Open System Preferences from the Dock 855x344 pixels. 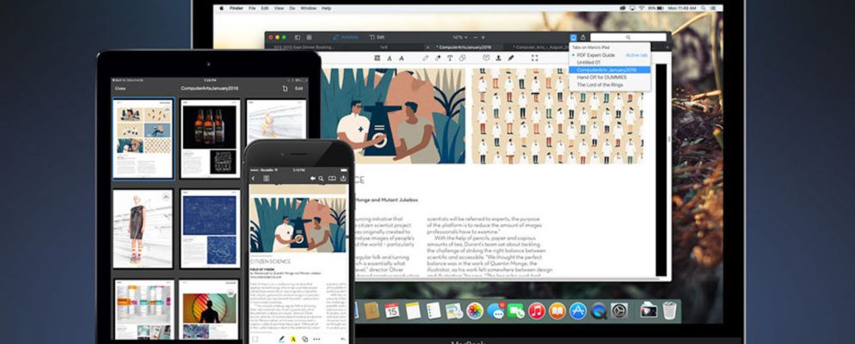(619, 310)
